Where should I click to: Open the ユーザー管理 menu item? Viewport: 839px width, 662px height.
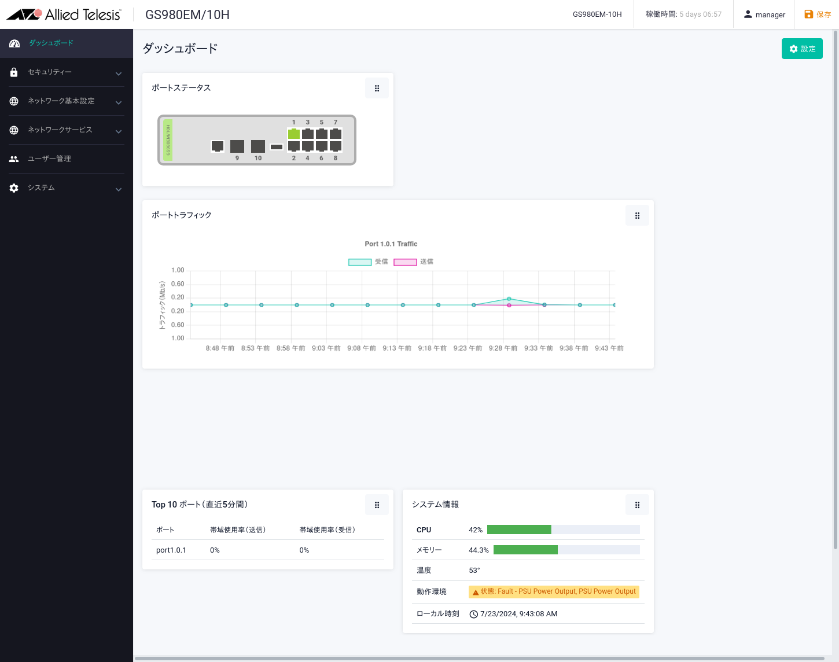pos(50,159)
